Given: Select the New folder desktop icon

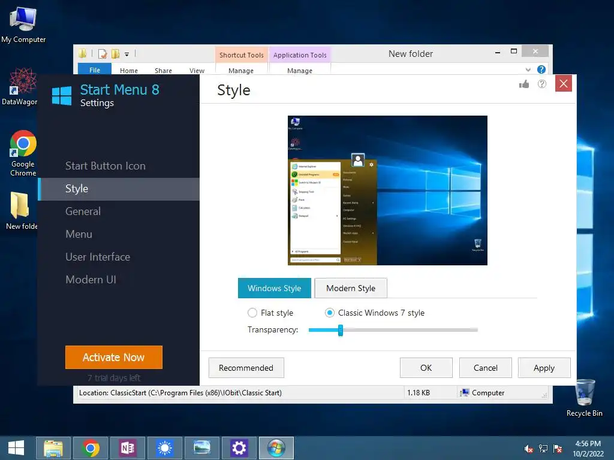Looking at the screenshot, I should click(22, 210).
